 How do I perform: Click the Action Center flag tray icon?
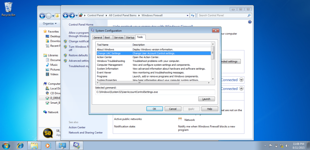[x=271, y=146]
